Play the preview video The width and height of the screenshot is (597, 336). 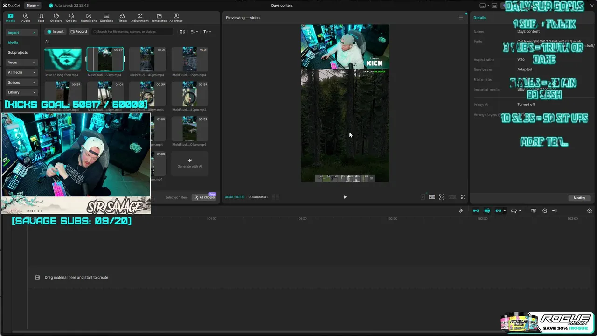pyautogui.click(x=345, y=197)
